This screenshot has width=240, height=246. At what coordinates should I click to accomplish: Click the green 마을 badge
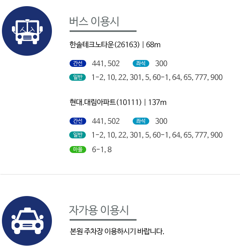click(x=78, y=150)
